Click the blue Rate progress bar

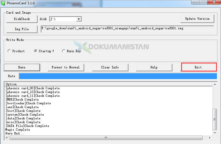coord(118,76)
